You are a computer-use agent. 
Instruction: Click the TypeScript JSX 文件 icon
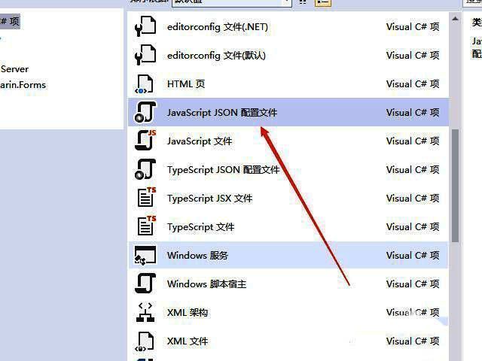[144, 199]
